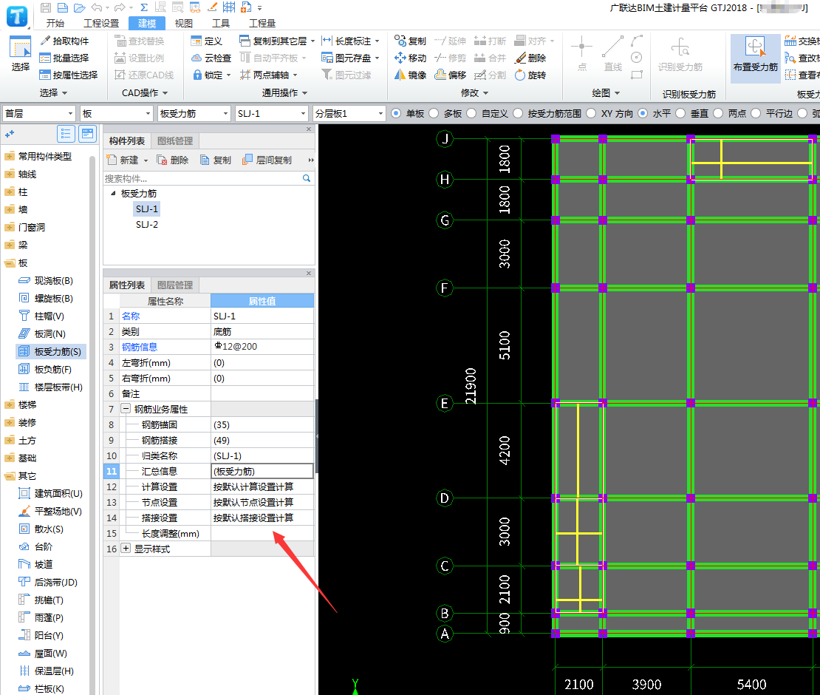The image size is (820, 695).
Task: Select SLJ-2 in the component list
Action: pos(147,225)
